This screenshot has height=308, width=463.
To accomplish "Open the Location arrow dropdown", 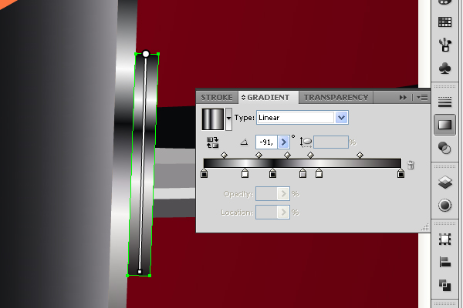I will tap(283, 213).
